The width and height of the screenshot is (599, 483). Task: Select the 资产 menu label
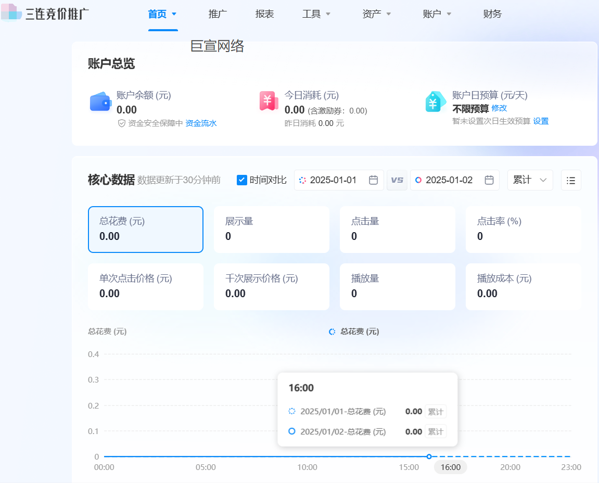click(x=372, y=14)
